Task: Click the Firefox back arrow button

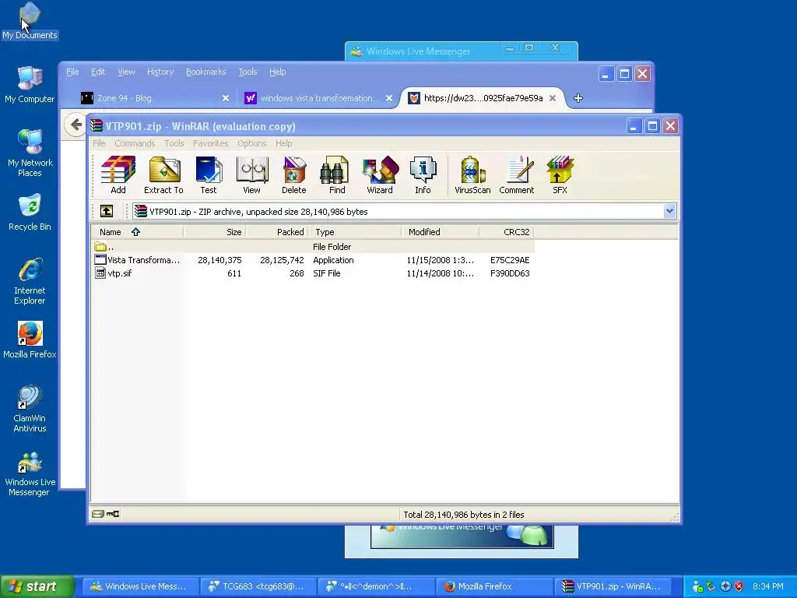Action: click(75, 125)
